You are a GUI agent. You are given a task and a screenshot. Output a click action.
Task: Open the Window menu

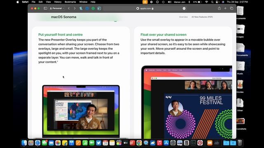pos(83,2)
